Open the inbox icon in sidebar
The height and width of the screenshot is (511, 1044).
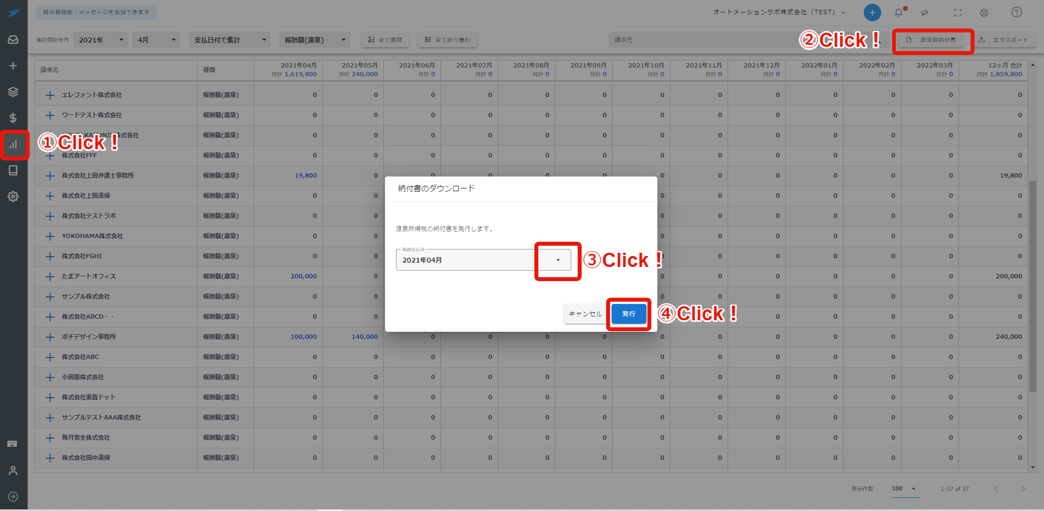click(13, 40)
